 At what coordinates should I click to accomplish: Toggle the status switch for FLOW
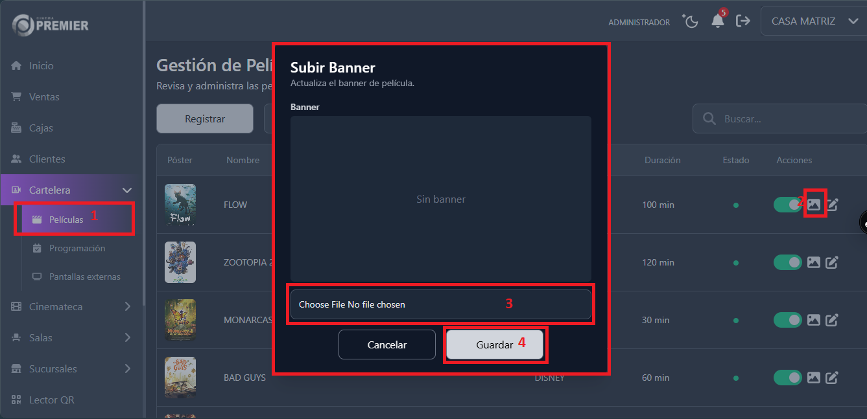point(787,205)
